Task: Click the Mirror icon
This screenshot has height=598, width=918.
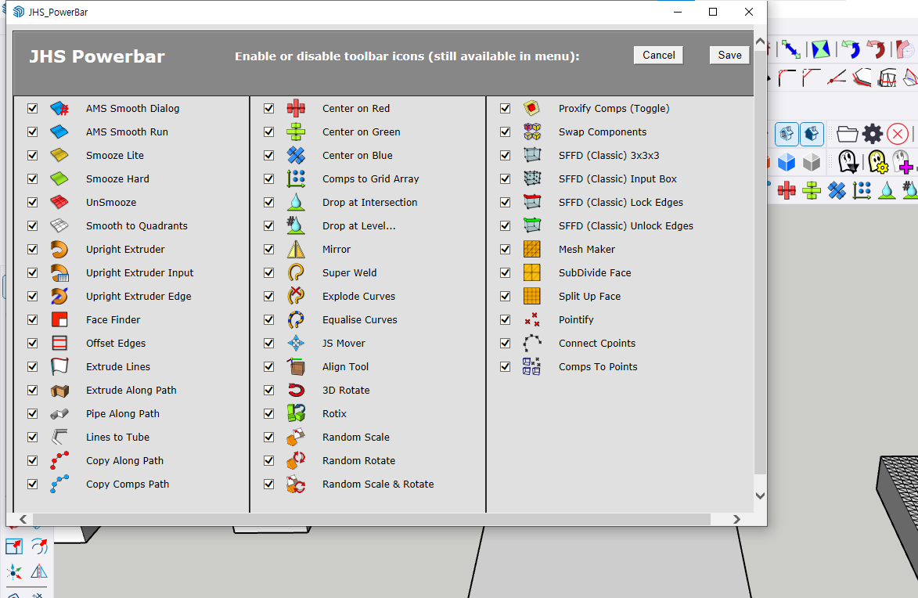Action: [x=296, y=249]
